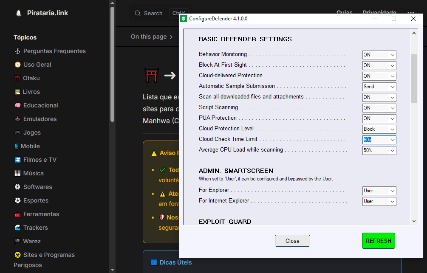Open the Average CPU Load dropdown
Screen dimensions: 427x273
pyautogui.click(x=379, y=150)
